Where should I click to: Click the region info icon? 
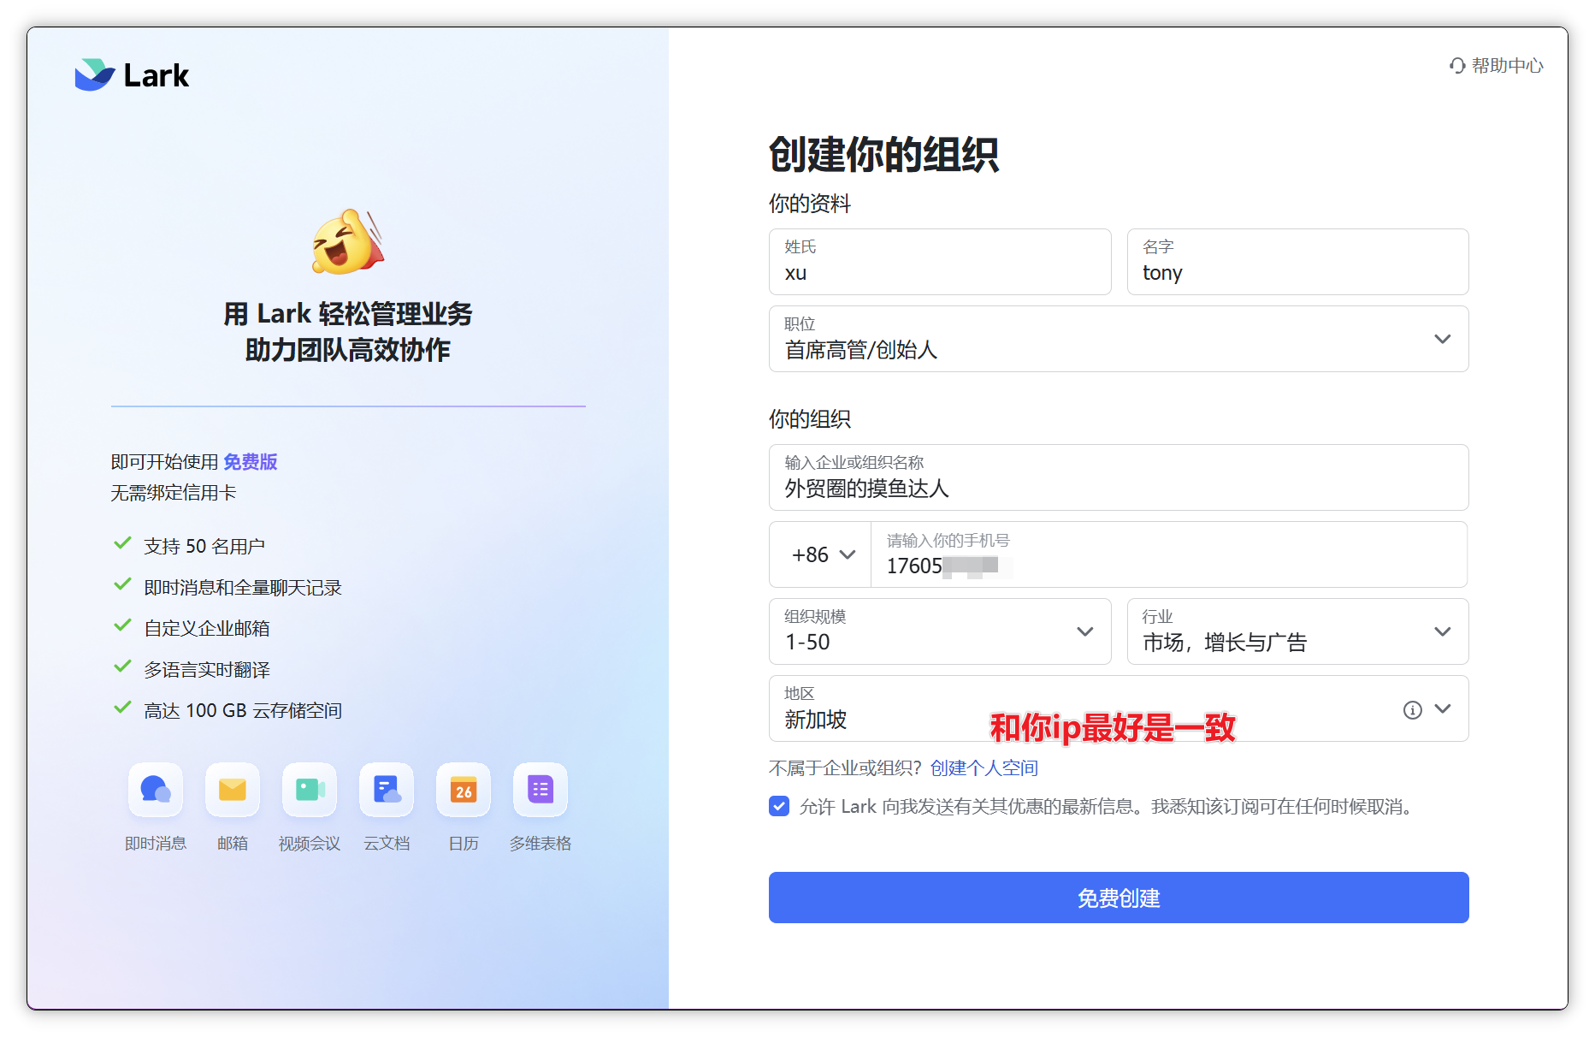tap(1412, 709)
